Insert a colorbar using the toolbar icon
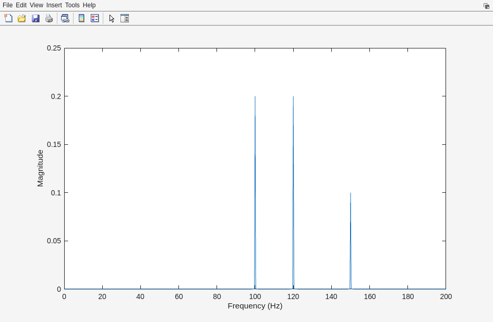Image resolution: width=493 pixels, height=322 pixels. [x=81, y=18]
